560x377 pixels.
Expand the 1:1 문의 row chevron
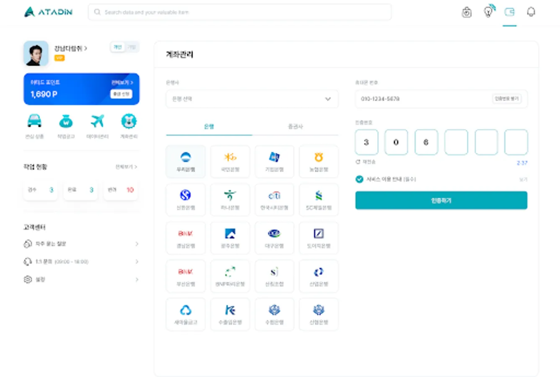[x=137, y=262]
